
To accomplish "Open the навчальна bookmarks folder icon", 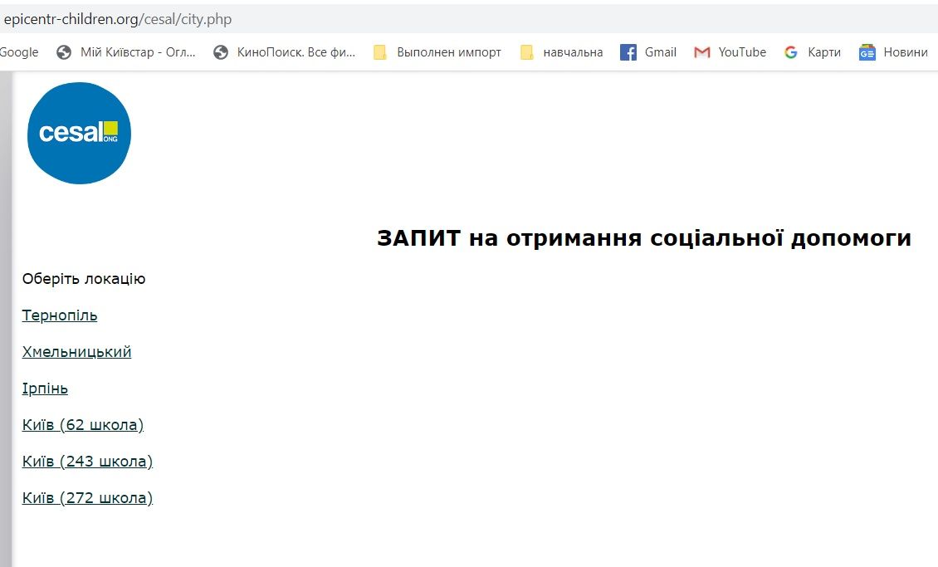I will point(527,52).
